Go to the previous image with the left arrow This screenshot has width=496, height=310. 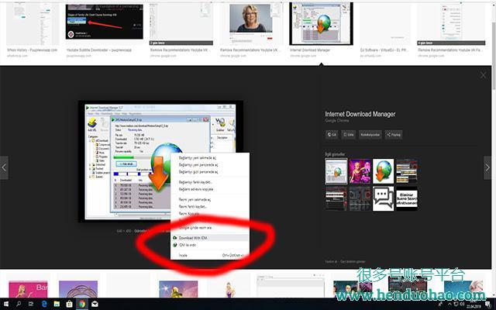click(x=4, y=167)
